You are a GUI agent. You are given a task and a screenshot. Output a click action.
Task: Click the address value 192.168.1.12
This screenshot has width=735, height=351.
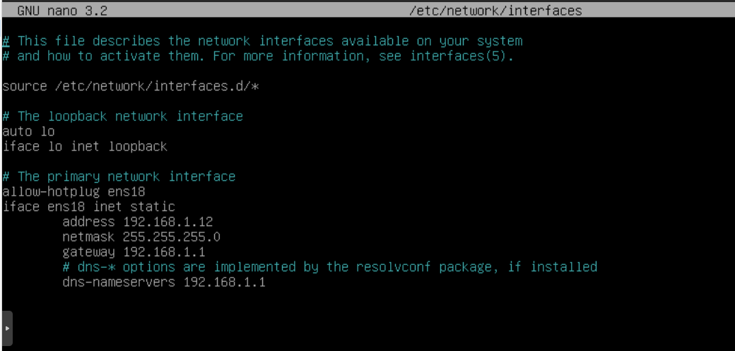pyautogui.click(x=168, y=222)
